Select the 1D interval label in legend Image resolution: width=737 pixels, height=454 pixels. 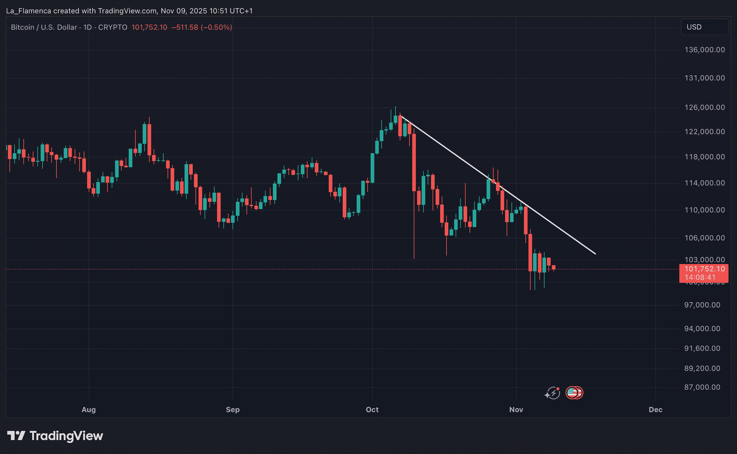87,27
